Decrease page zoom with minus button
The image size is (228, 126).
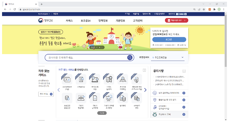177,14
